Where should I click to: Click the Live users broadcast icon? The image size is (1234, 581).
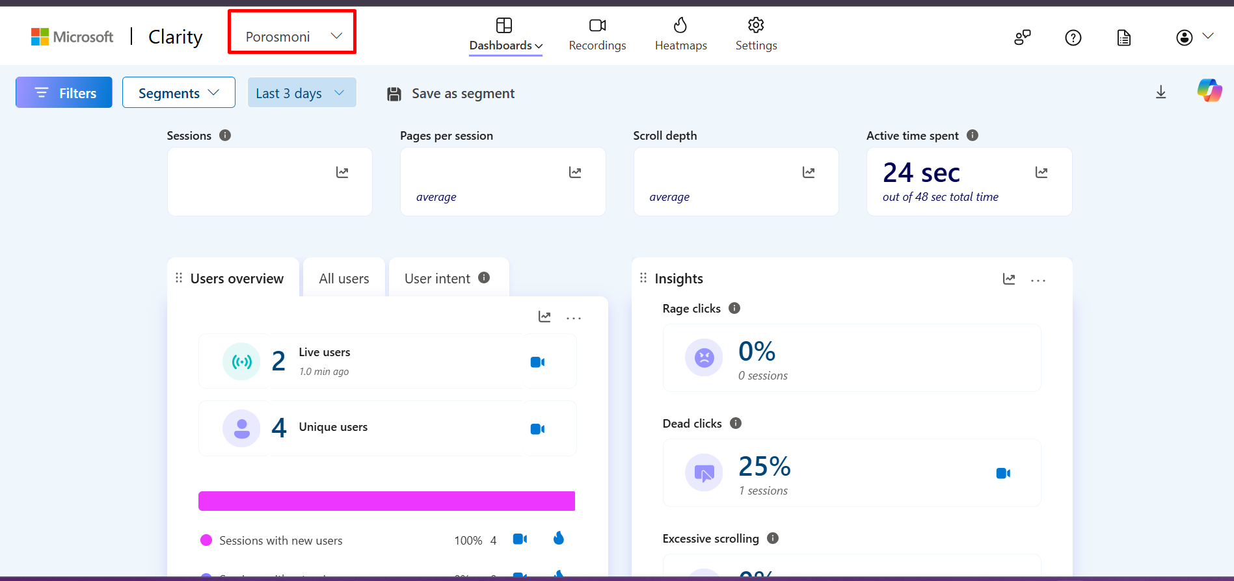tap(241, 361)
